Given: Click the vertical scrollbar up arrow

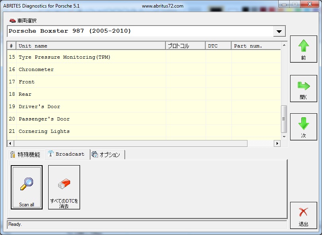Looking at the screenshot, I should tap(284, 45).
